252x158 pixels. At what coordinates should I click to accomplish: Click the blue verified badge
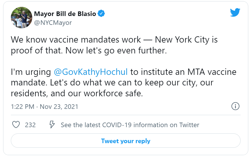tap(102, 13)
